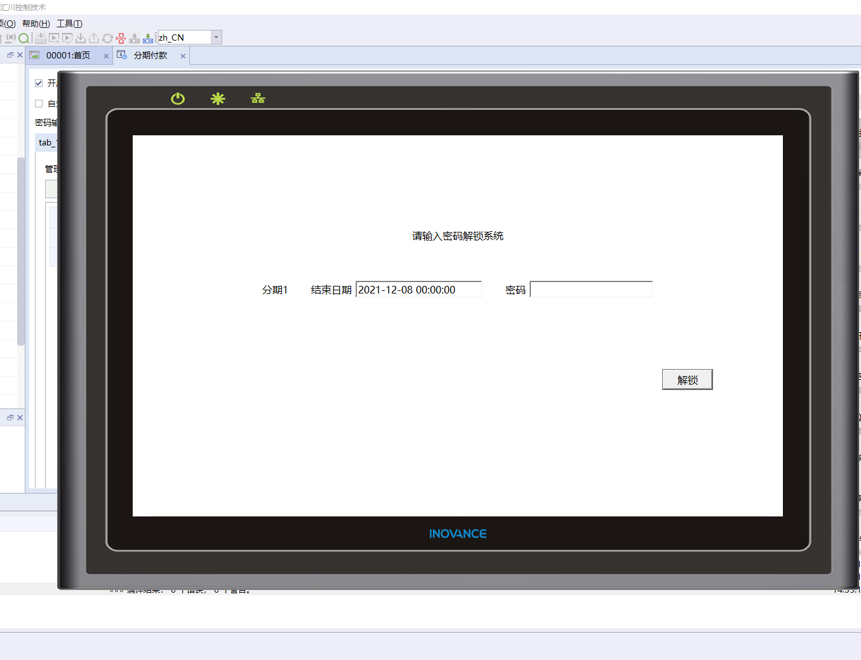This screenshot has height=660, width=861.
Task: Tick the unchecked checkbox starting with 自
Action: (x=39, y=104)
